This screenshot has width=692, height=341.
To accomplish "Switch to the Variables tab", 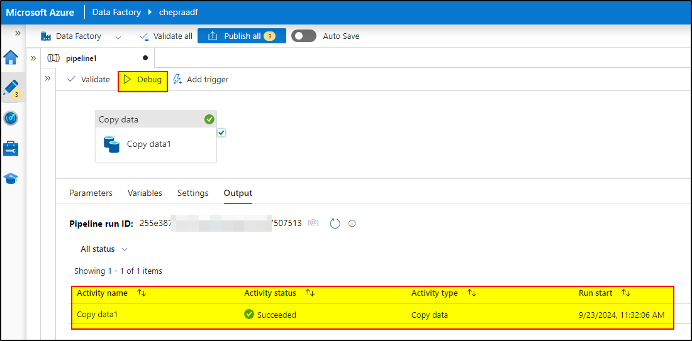I will coord(145,193).
